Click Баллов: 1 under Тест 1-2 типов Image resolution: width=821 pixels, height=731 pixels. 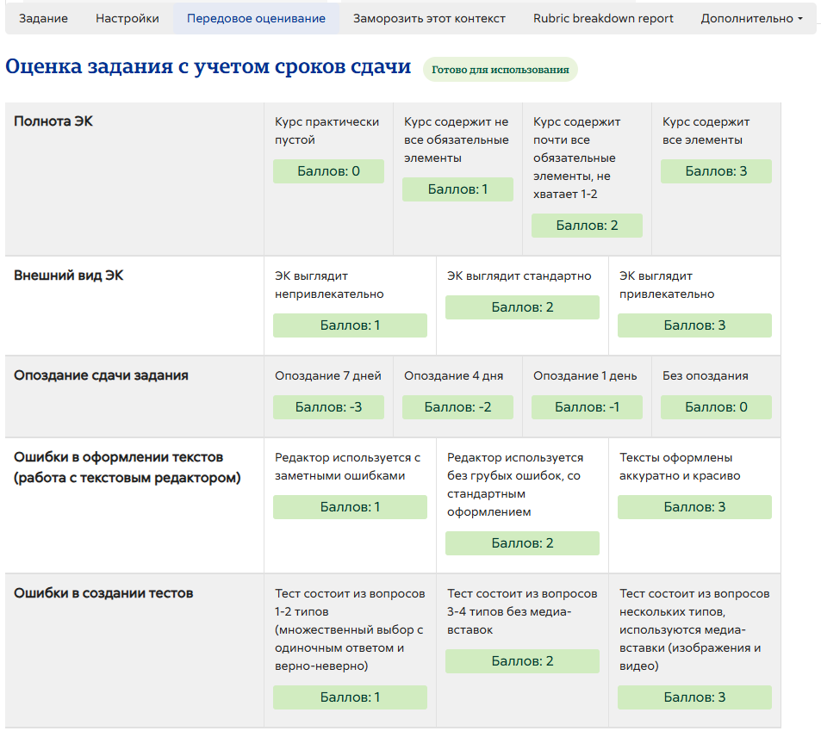(x=350, y=697)
